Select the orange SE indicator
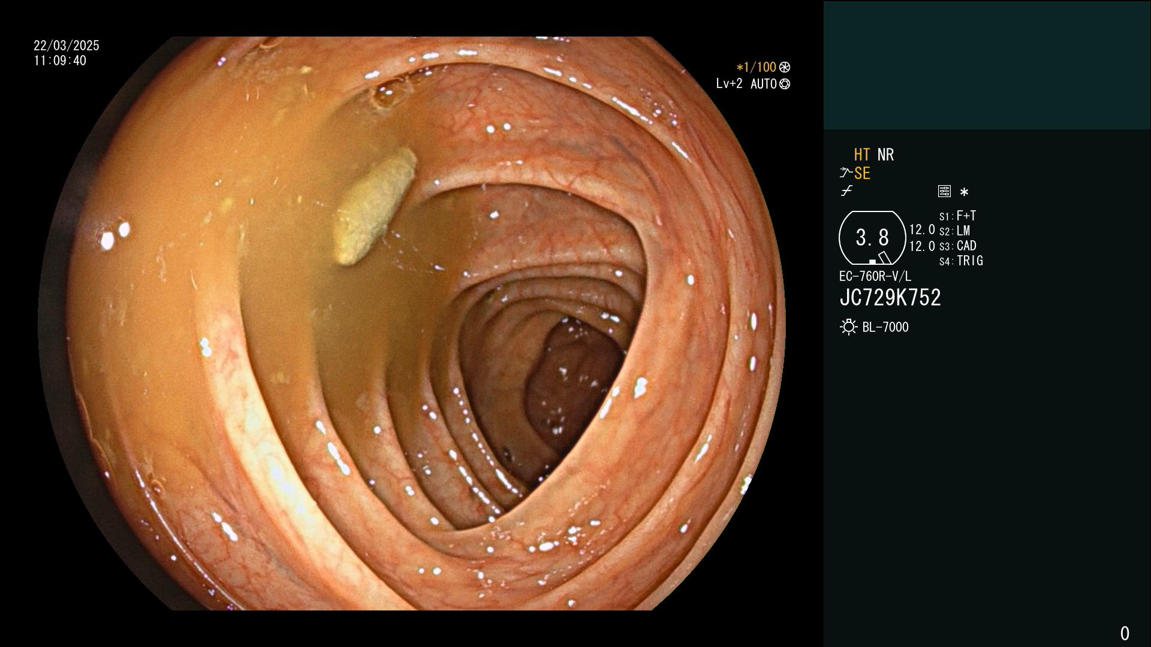Screen dimensions: 1151x647 (862, 173)
